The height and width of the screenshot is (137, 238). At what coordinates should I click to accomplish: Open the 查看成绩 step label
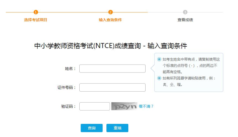coord(185,20)
